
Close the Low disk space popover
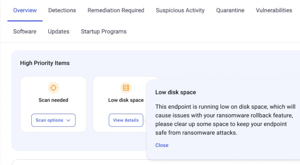click(162, 145)
